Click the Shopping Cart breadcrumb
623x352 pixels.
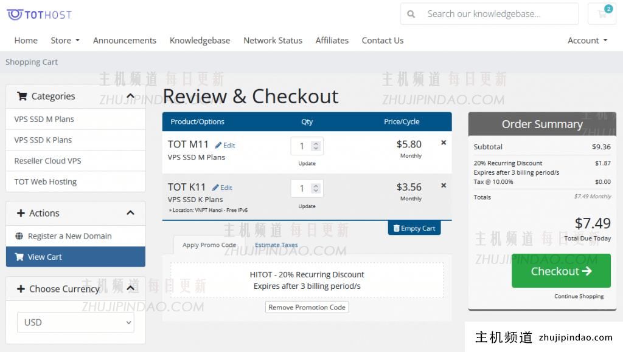click(32, 63)
